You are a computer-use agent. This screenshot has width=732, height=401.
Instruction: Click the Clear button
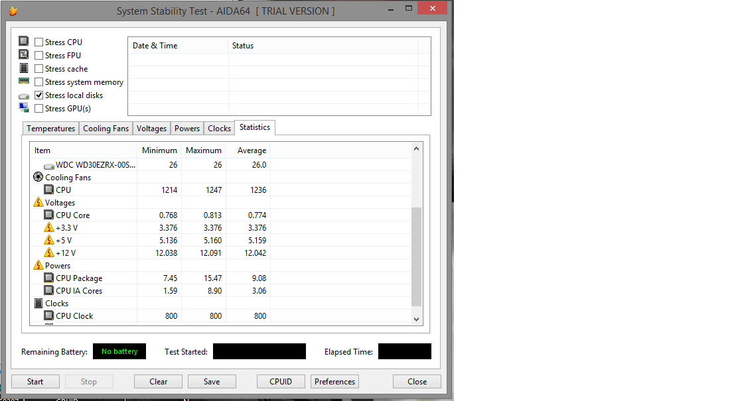[158, 381]
